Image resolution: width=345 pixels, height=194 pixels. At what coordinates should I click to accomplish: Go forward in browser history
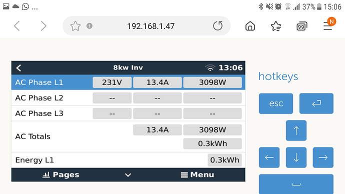pos(43,26)
